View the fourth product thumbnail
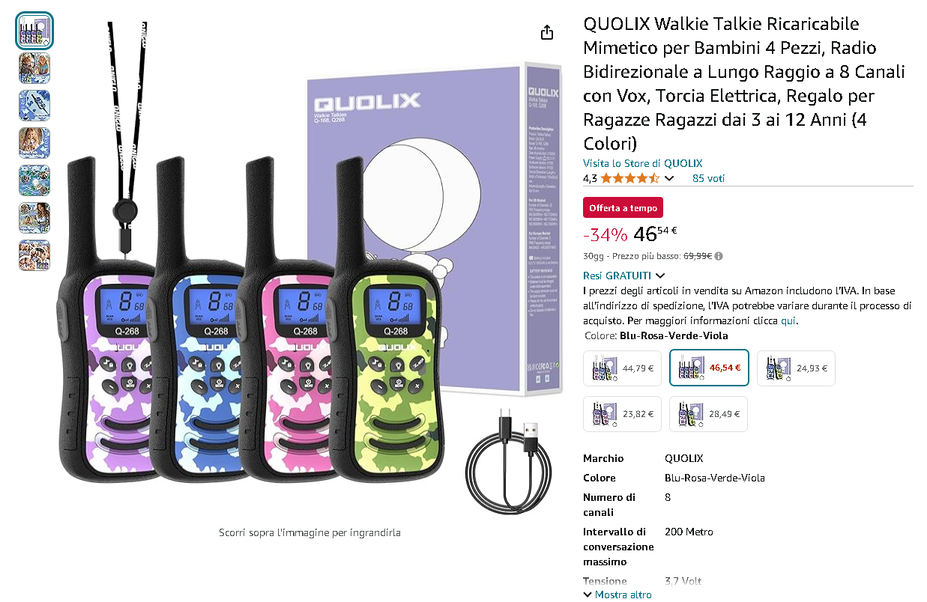The image size is (927, 602). [x=34, y=143]
